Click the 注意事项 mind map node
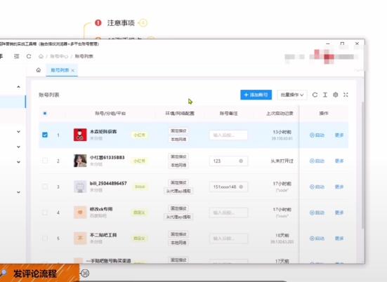Screen dimensions: 387x282 (121, 23)
